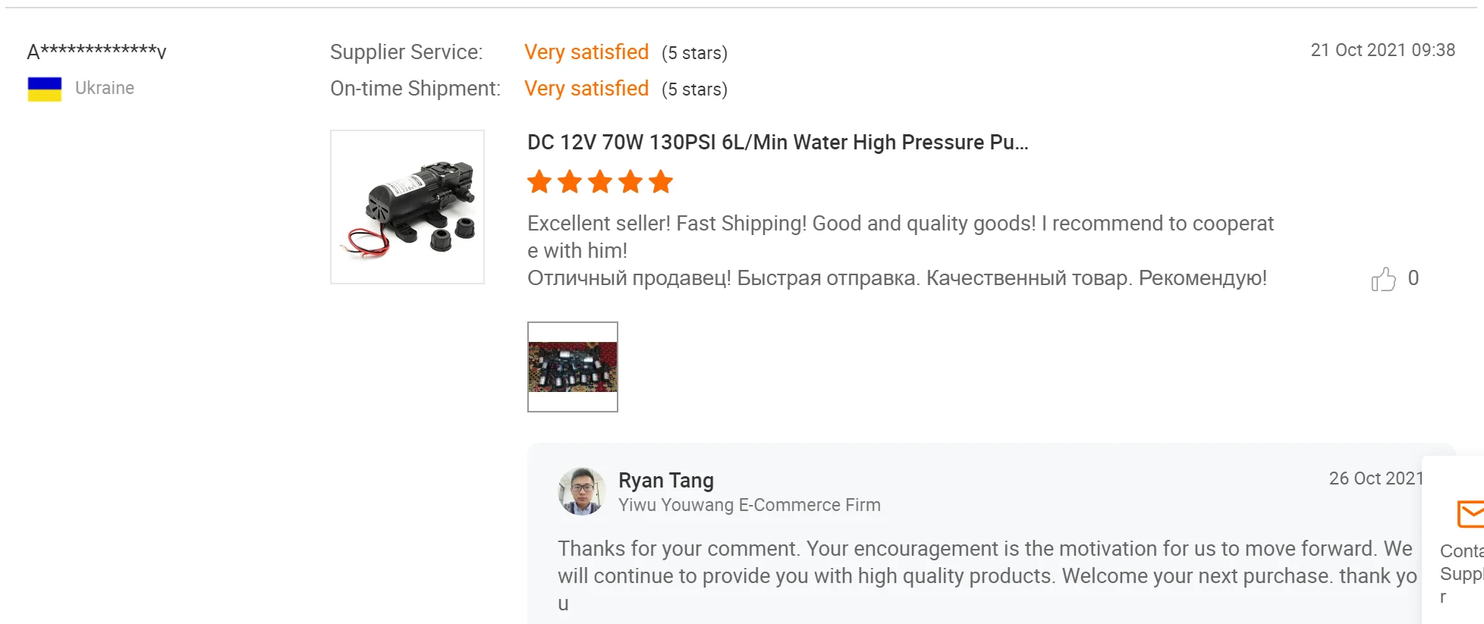Image resolution: width=1484 pixels, height=624 pixels.
Task: Click the reviewer name A*************v
Action: (x=96, y=52)
